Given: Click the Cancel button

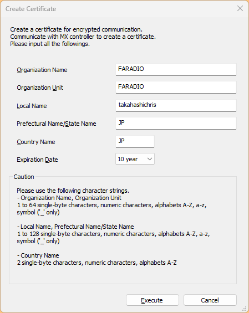Looking at the screenshot, I should [210, 300].
